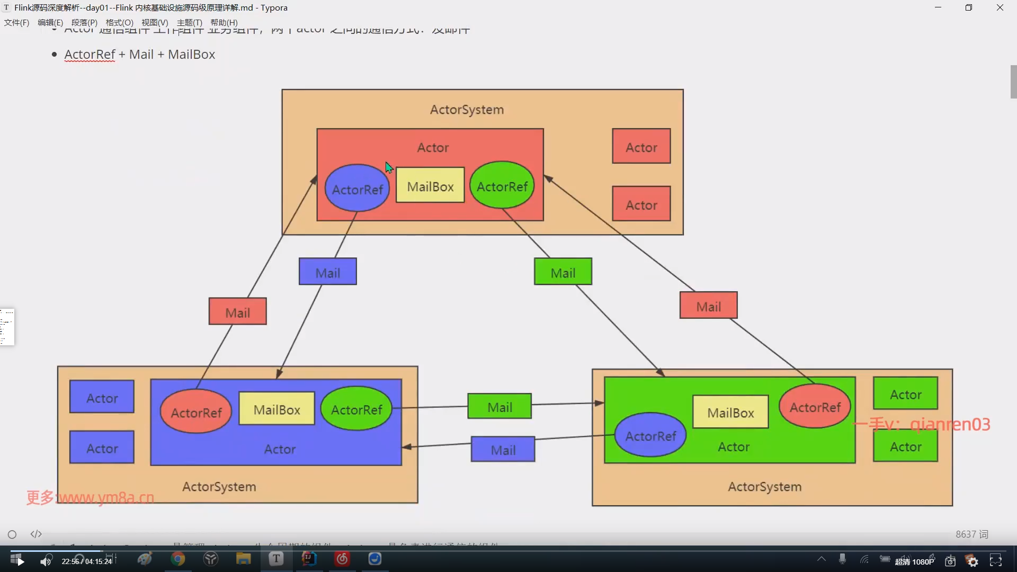This screenshot has width=1017, height=572.
Task: Toggle source code mode icon
Action: pyautogui.click(x=36, y=534)
